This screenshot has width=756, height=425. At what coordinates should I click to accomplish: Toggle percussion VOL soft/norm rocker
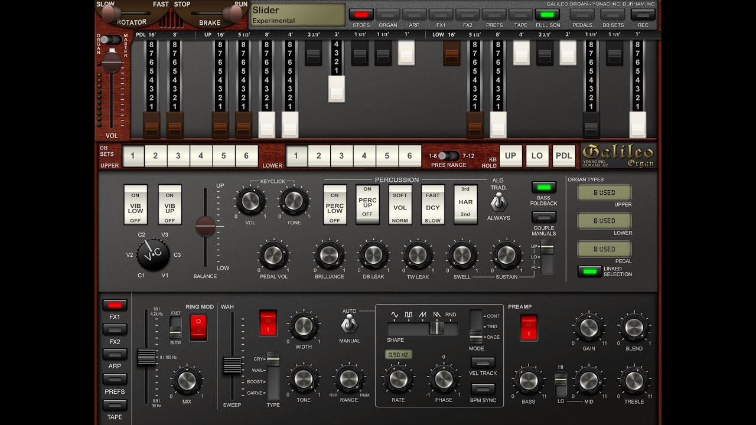pyautogui.click(x=400, y=204)
